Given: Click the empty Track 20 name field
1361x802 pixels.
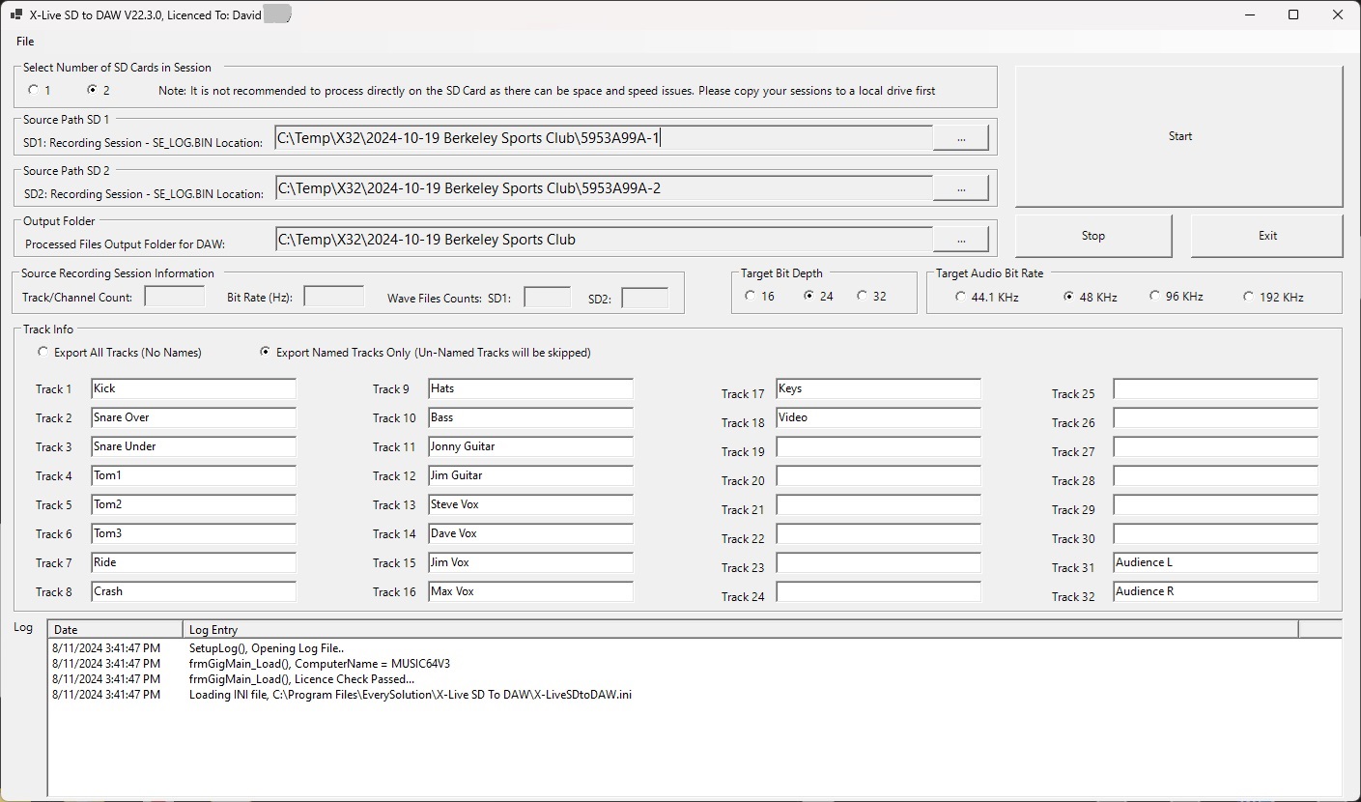Looking at the screenshot, I should tap(878, 475).
